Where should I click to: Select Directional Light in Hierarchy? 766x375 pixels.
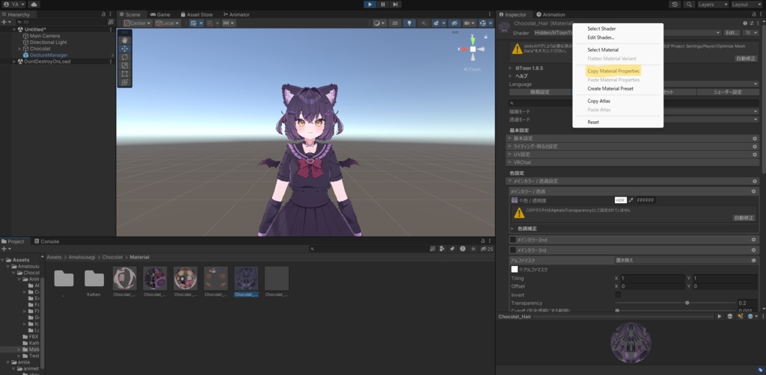pyautogui.click(x=48, y=43)
